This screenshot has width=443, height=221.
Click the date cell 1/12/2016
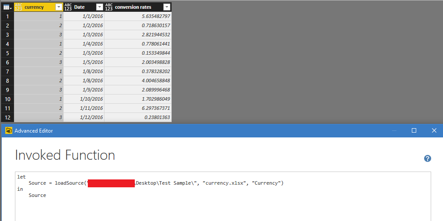coord(84,117)
